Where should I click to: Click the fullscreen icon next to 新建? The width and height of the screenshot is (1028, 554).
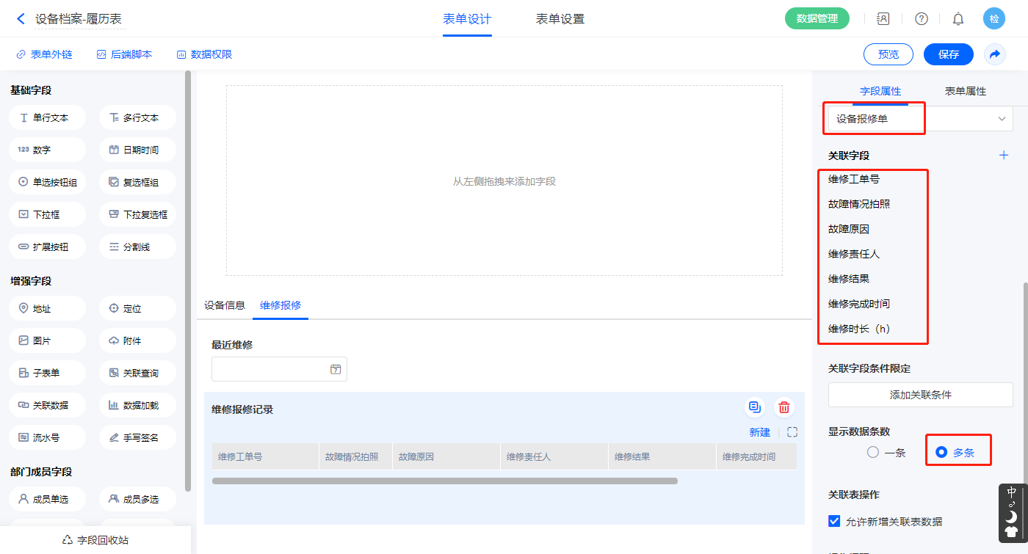click(x=792, y=433)
